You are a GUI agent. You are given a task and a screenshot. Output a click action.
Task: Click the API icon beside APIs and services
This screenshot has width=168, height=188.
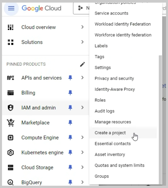pos(11,78)
